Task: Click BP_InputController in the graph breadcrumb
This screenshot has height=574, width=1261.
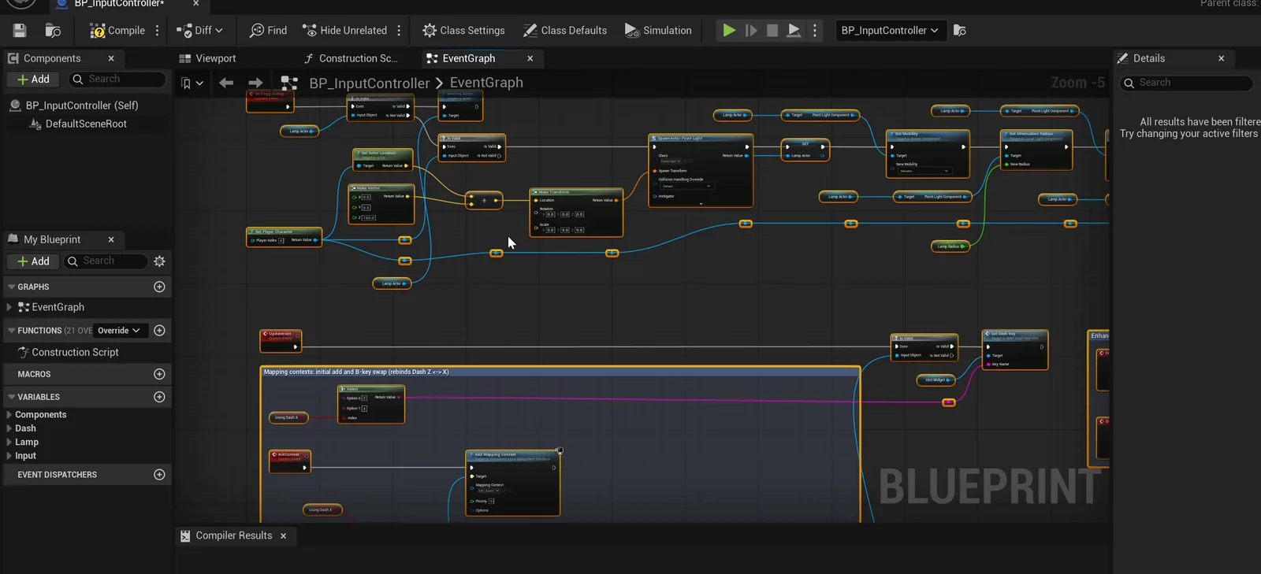Action: click(x=370, y=83)
